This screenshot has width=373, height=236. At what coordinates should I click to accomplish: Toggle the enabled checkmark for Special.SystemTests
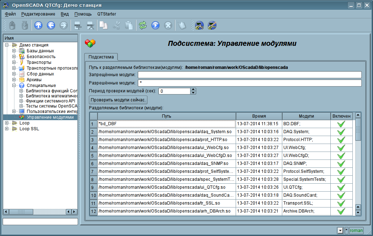tap(341, 179)
